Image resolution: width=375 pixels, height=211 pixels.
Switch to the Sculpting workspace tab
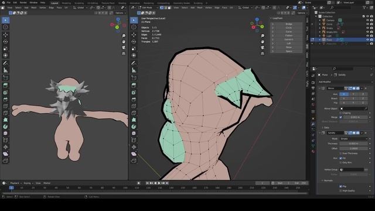pos(79,3)
